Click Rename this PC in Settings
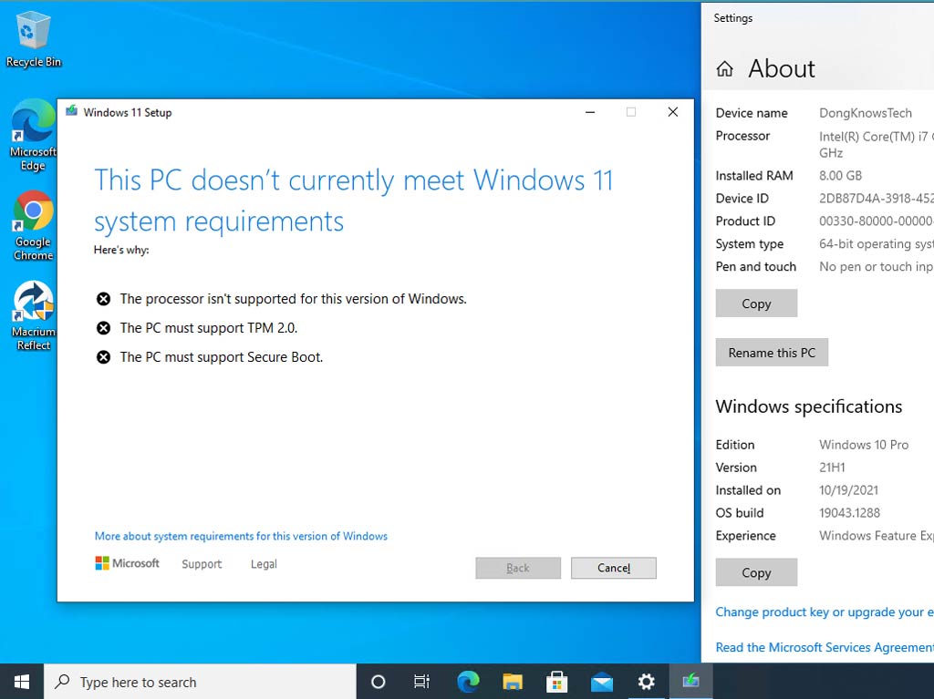 pyautogui.click(x=772, y=353)
